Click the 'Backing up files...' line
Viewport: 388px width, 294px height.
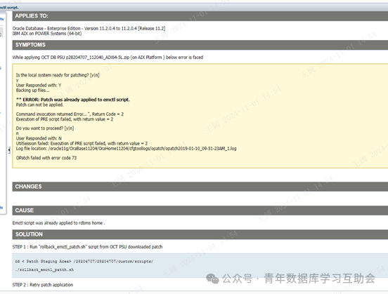point(32,91)
